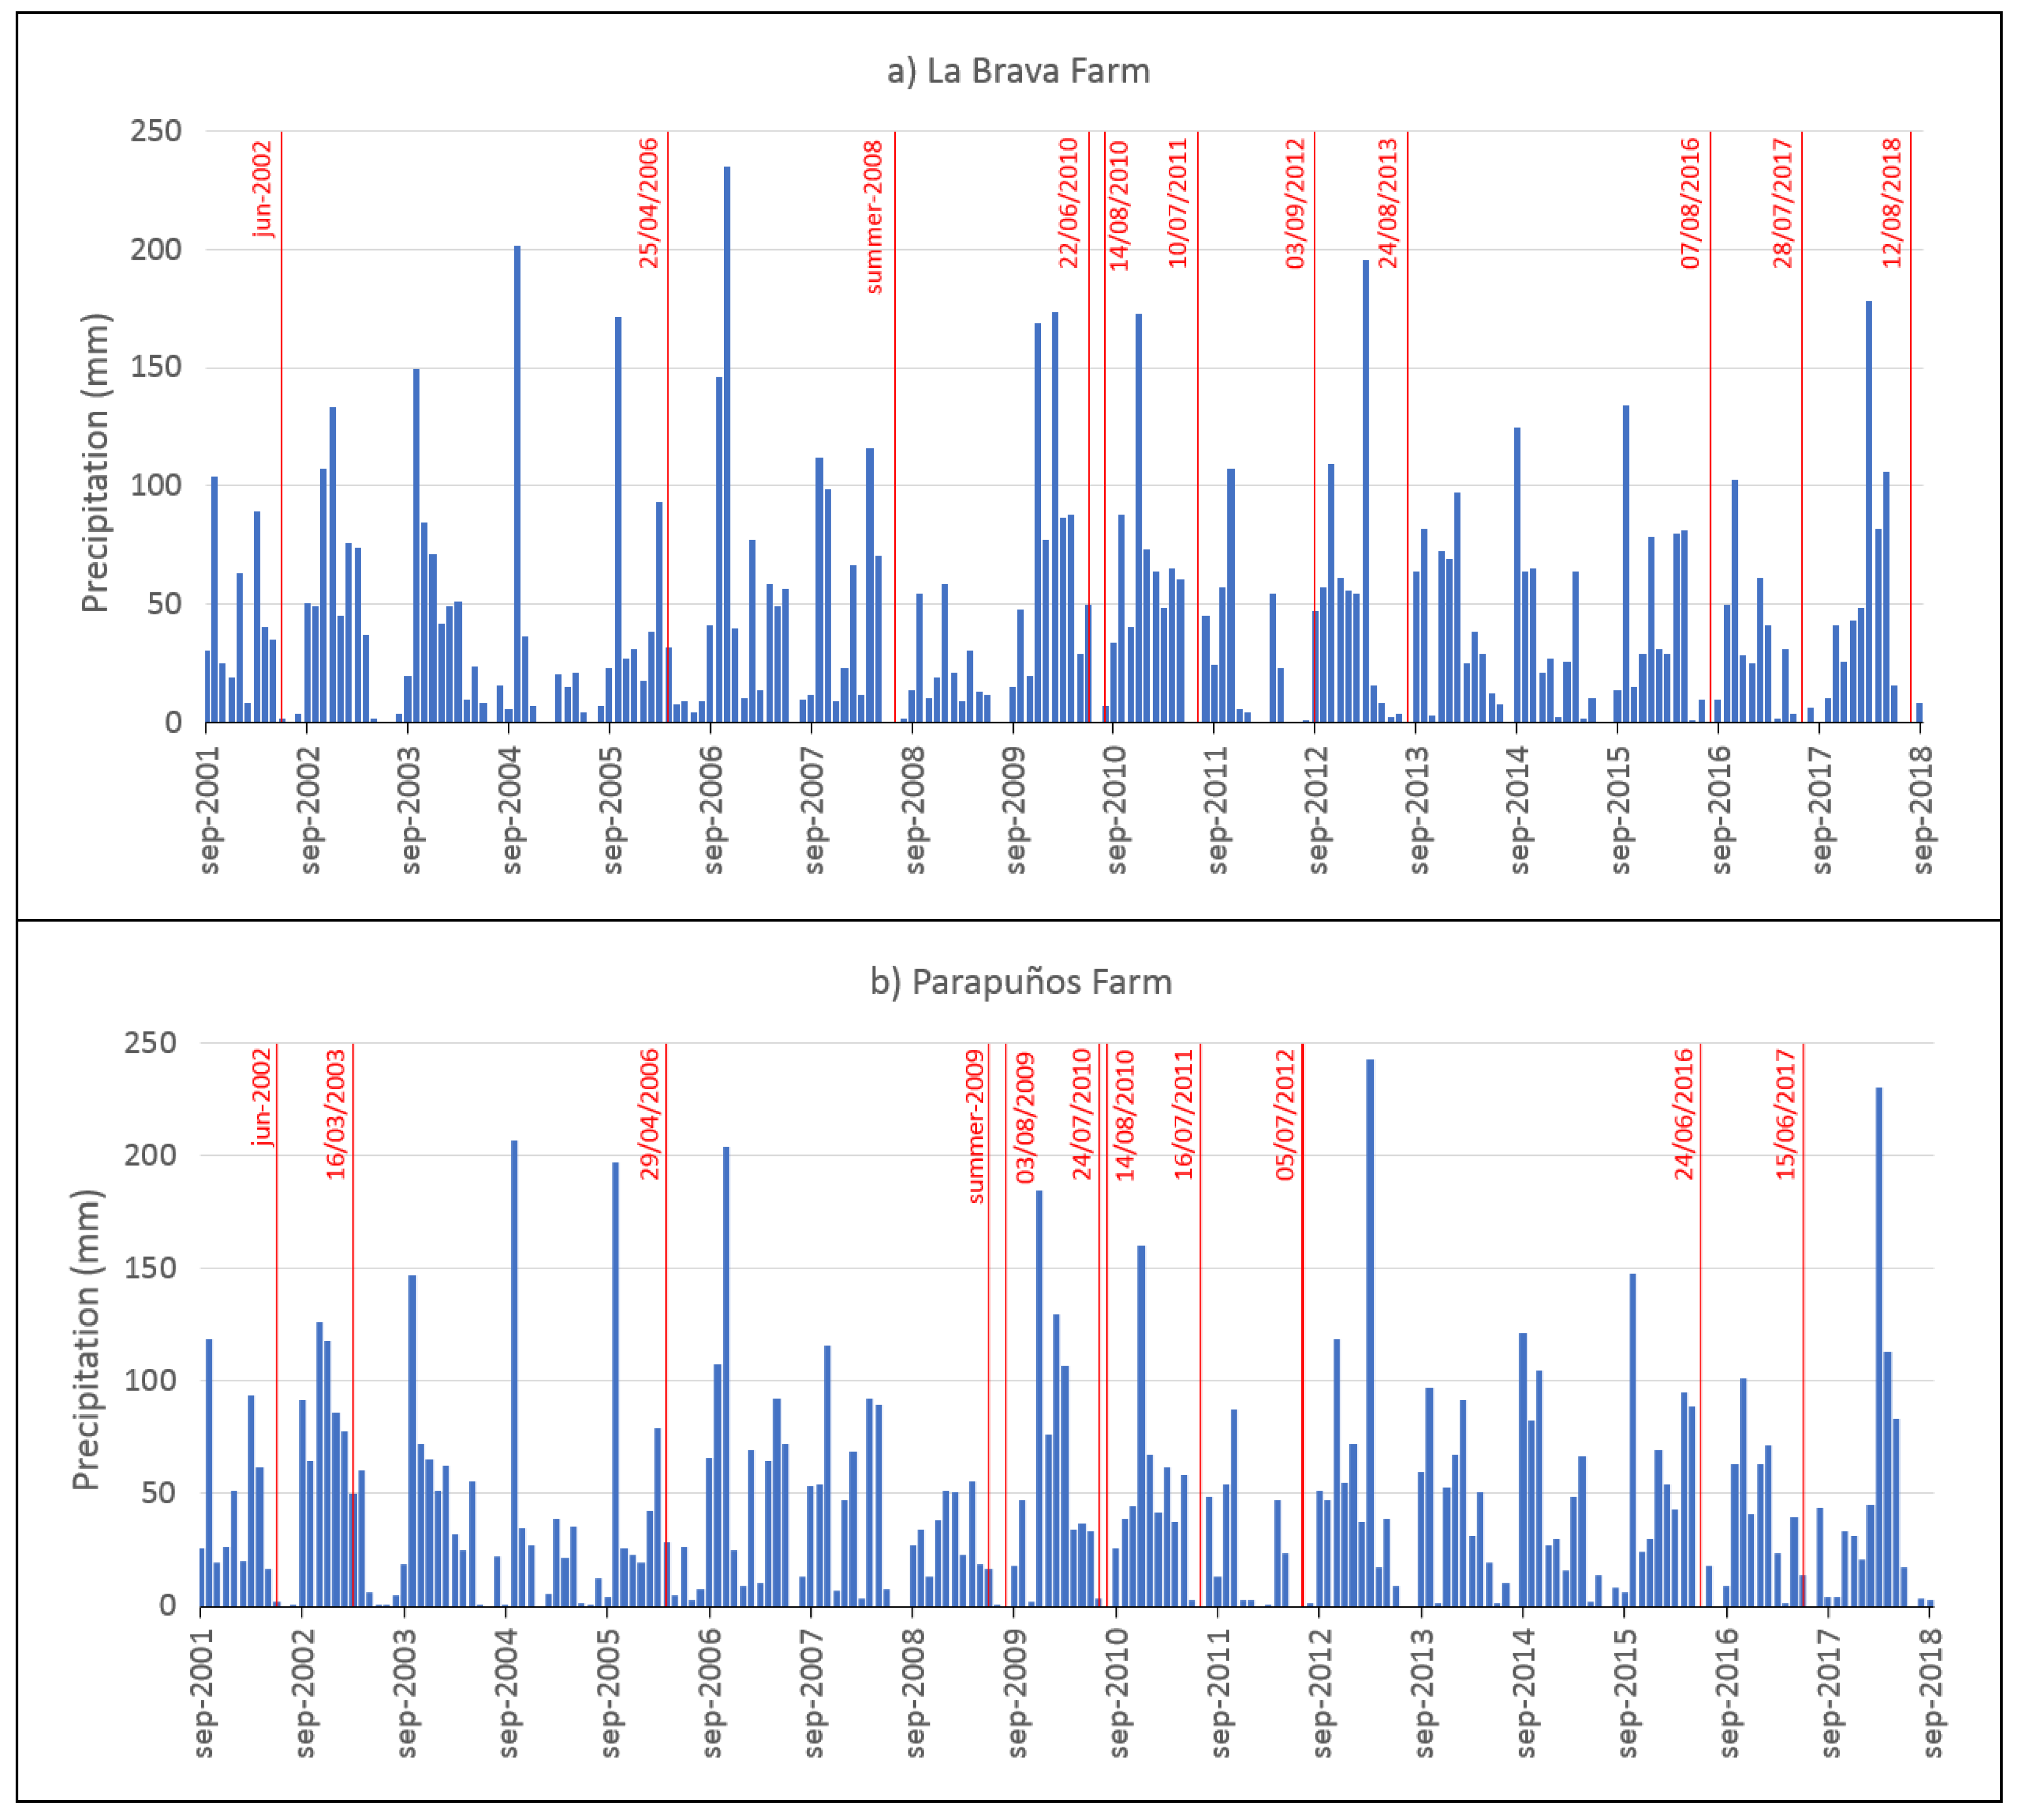Select the 25/04/2006 marker in La Brava chart
This screenshot has width=2021, height=1820.
(649, 203)
